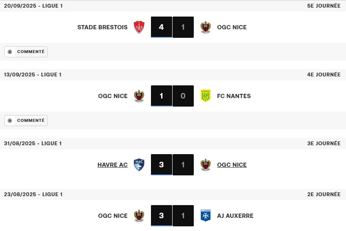The image size is (346, 231).
Task: Click OGC Nice crest in Auxerre match
Action: click(x=139, y=216)
